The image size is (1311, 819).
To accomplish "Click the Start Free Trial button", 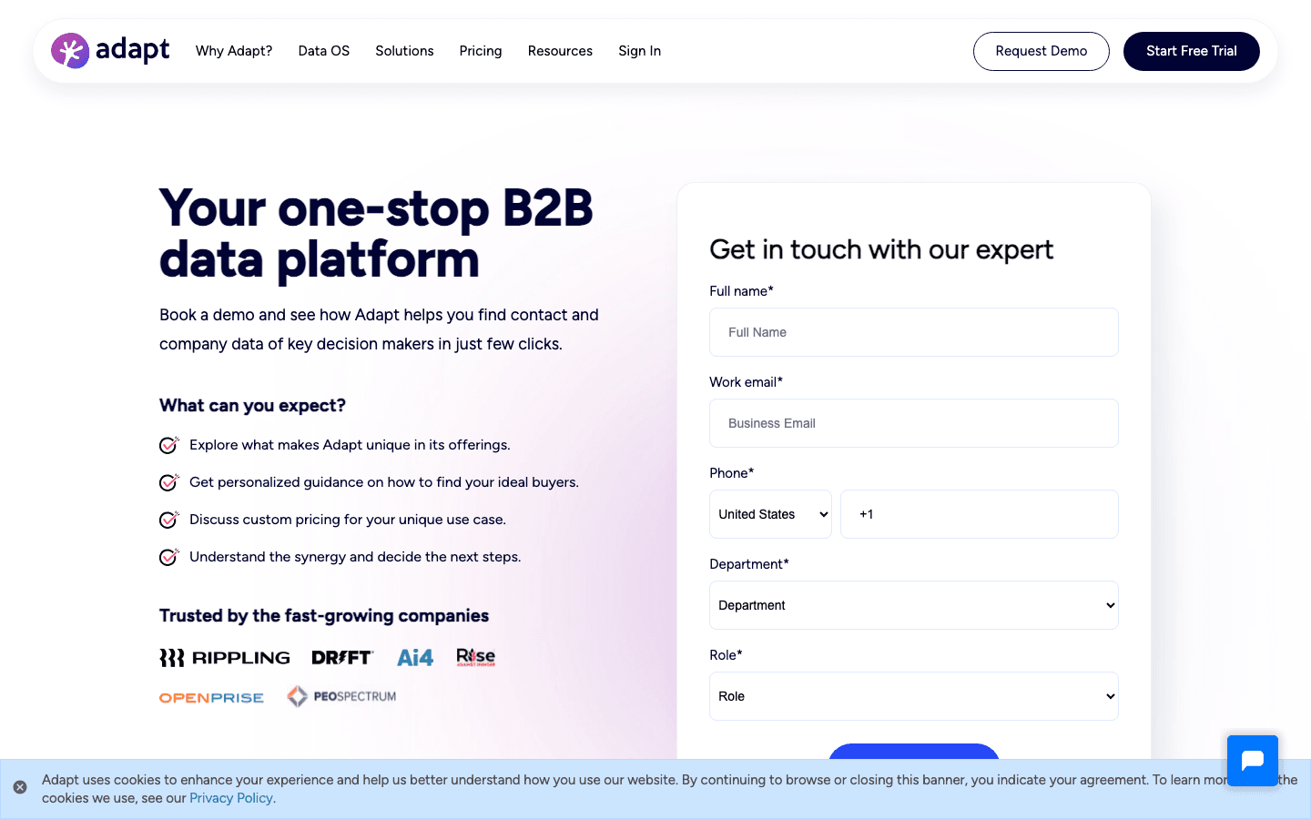I will [x=1191, y=51].
